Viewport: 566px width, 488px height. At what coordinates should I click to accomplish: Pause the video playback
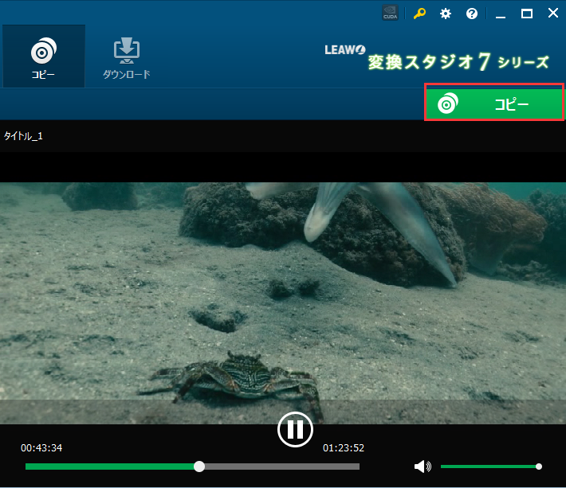(295, 430)
